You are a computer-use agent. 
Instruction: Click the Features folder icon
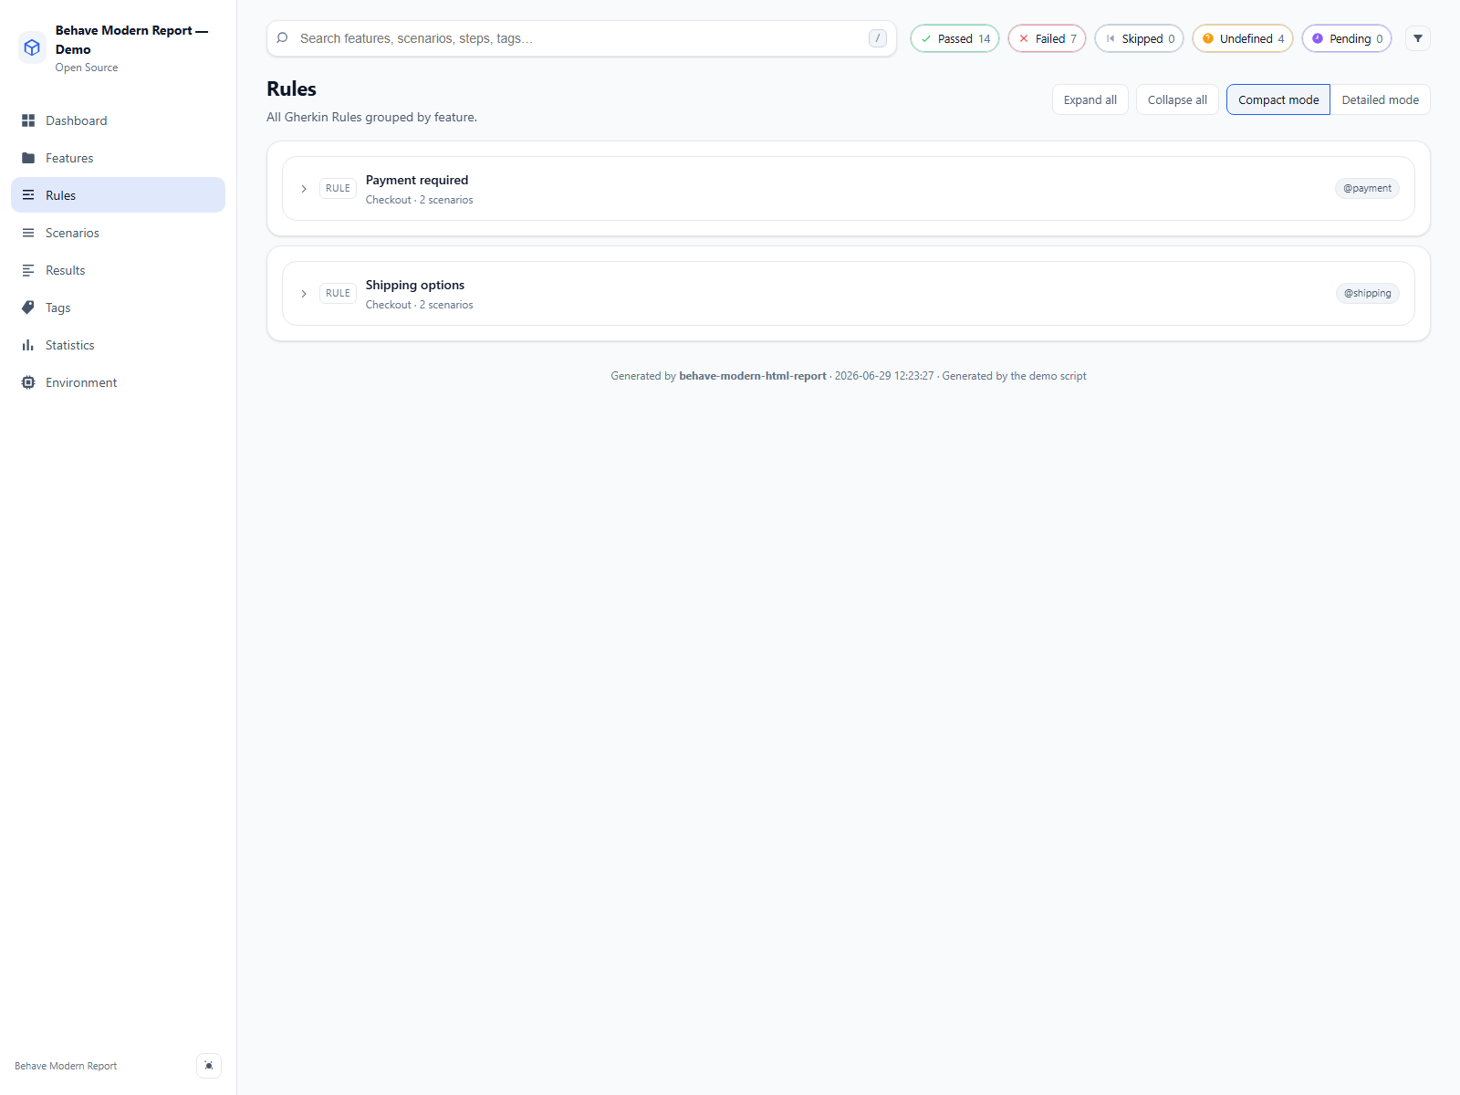tap(28, 158)
